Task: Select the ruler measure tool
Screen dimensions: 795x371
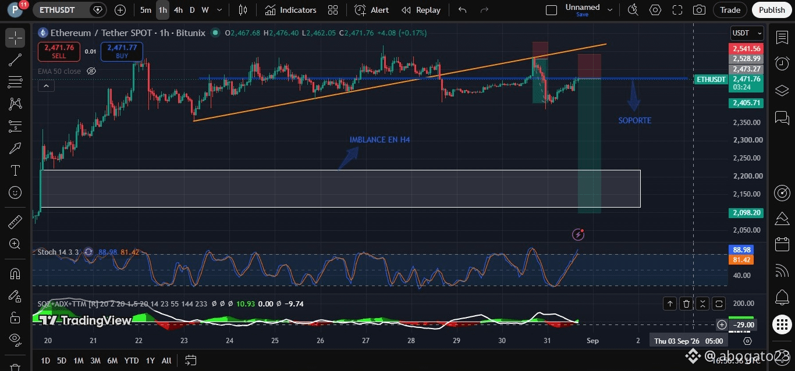Action: [15, 222]
